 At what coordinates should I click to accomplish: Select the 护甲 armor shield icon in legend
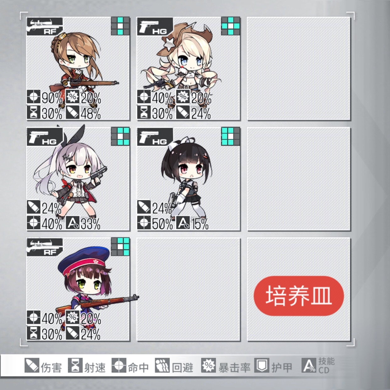[x=262, y=366]
